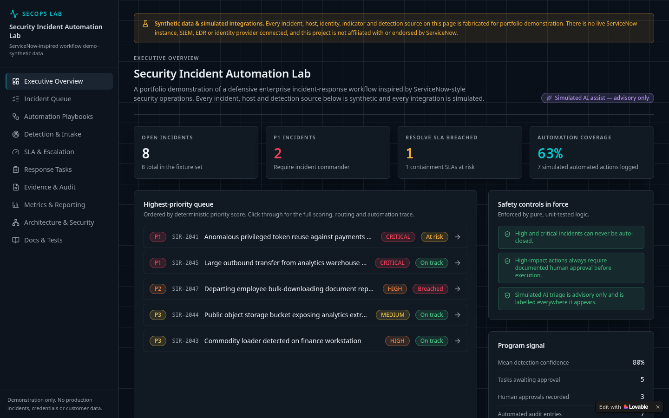Screen dimensions: 669x418
Task: Click the P2 badge on SIR-2047
Action: pos(158,289)
